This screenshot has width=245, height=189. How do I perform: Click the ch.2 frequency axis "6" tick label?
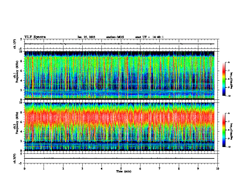22,122
